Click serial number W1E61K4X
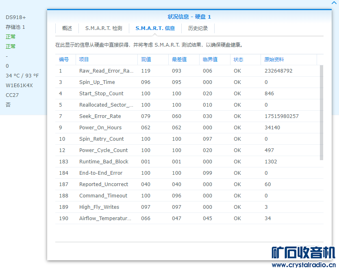The image size is (339, 270). 19,86
